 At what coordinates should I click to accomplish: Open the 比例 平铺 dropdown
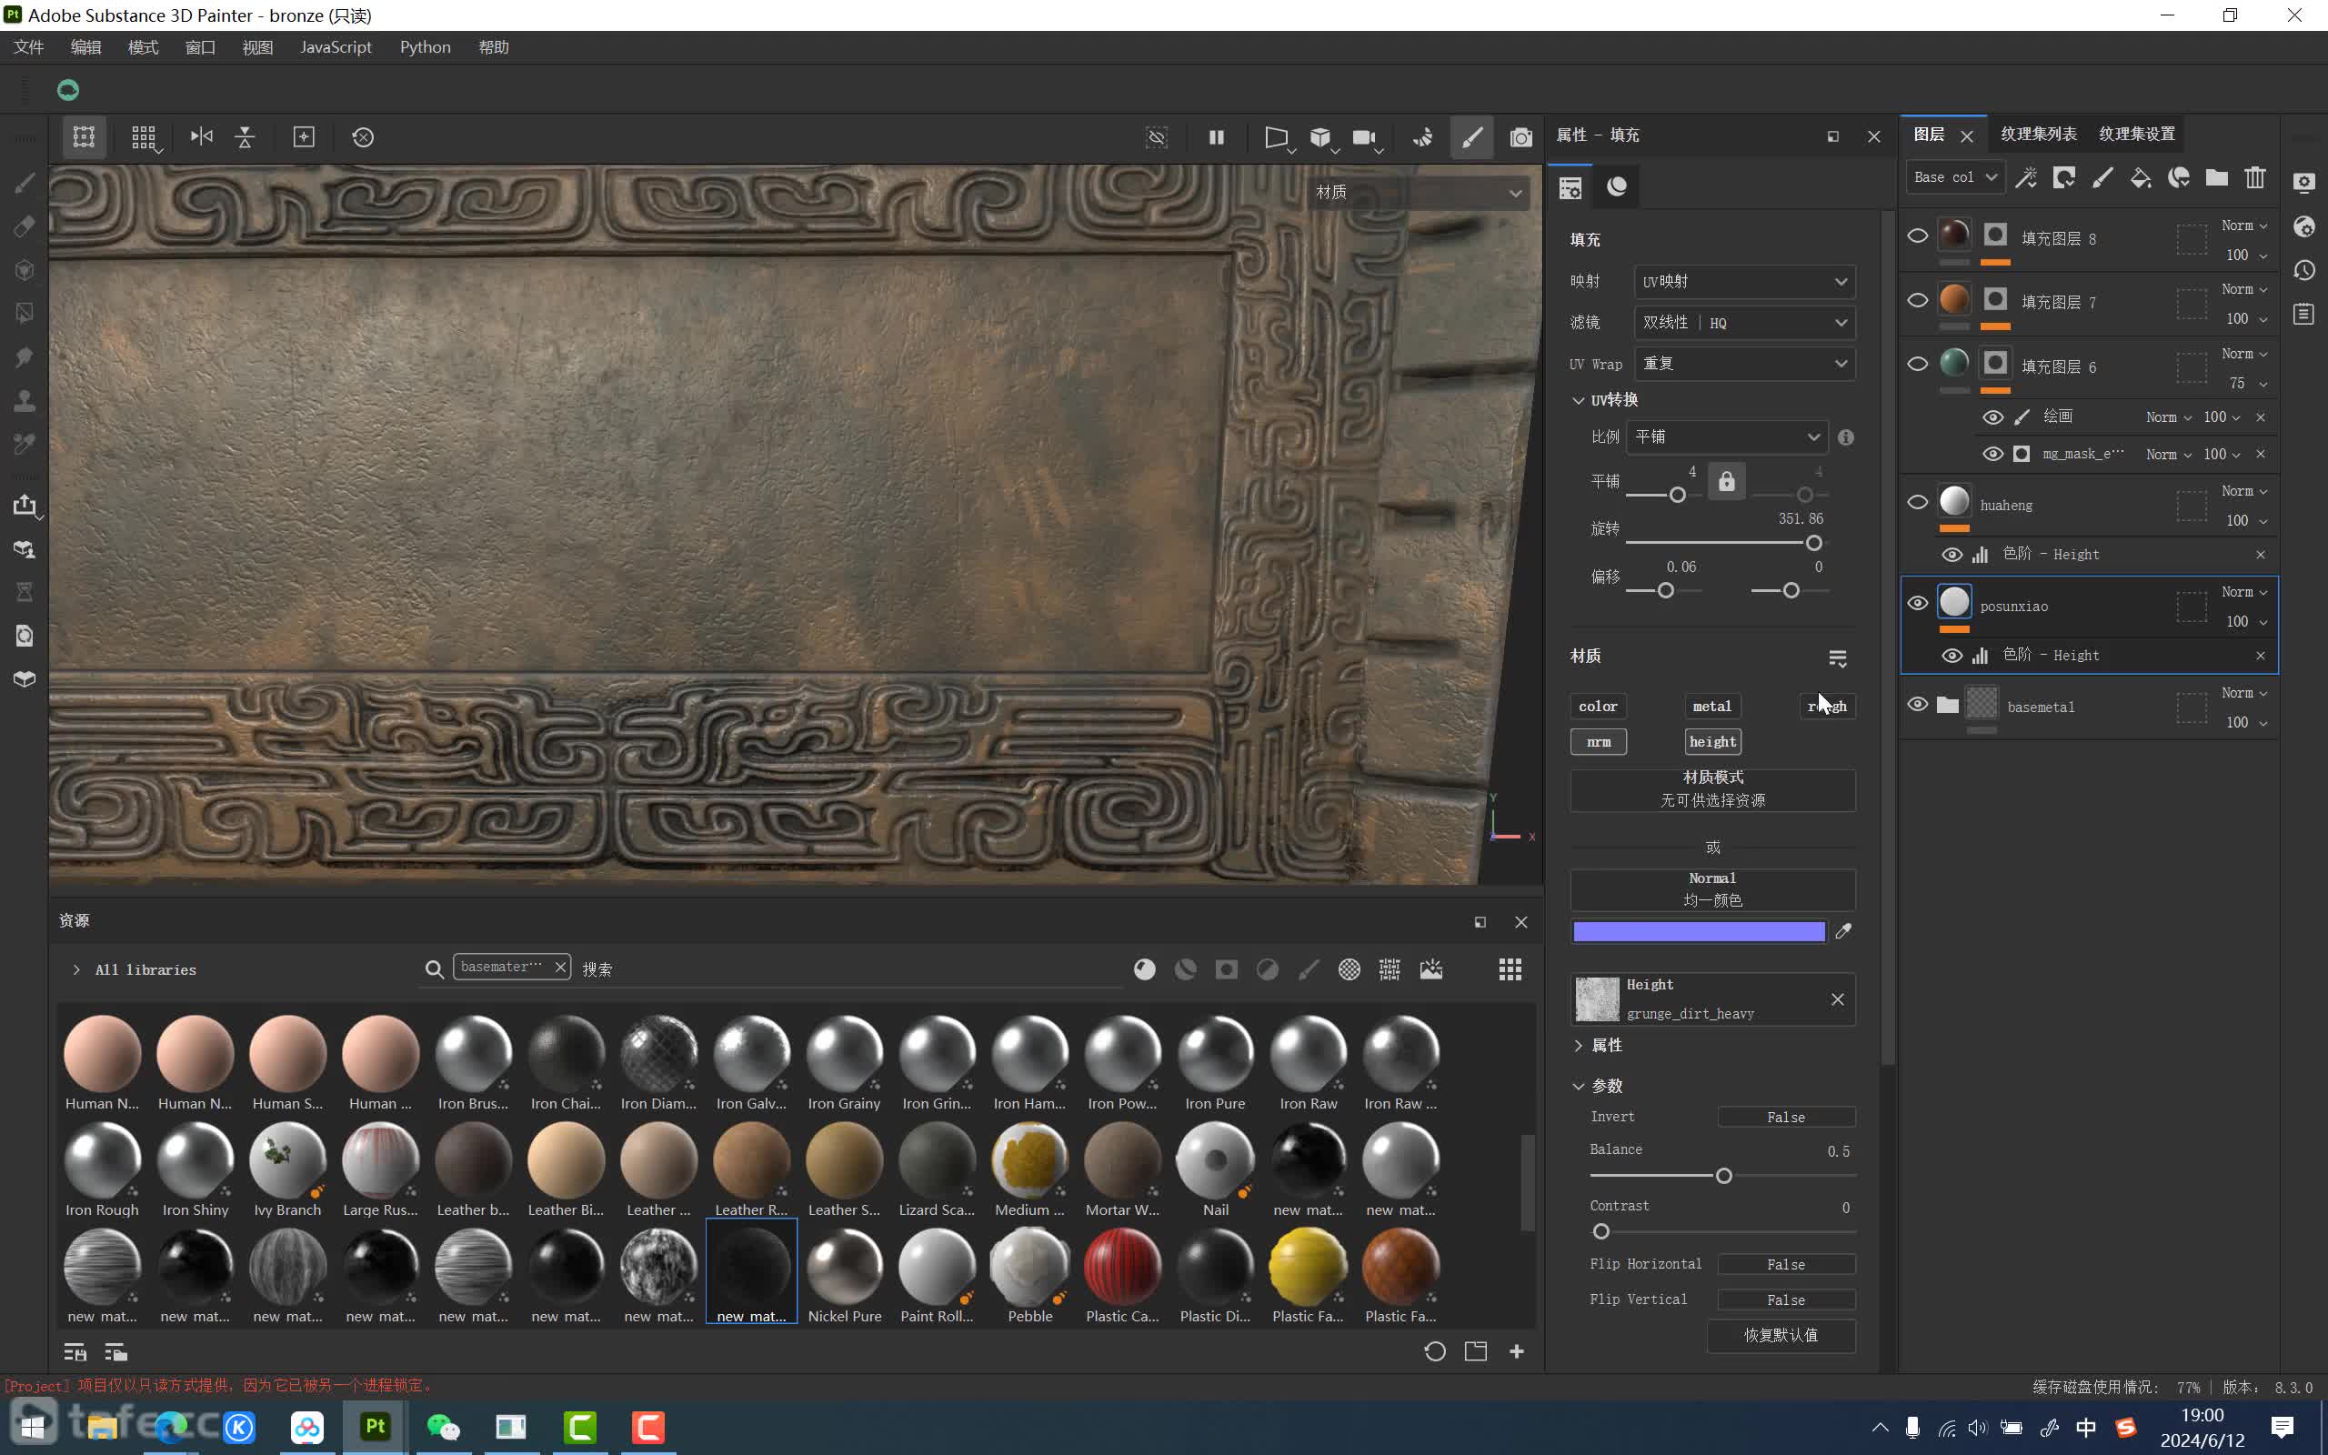pos(1726,436)
